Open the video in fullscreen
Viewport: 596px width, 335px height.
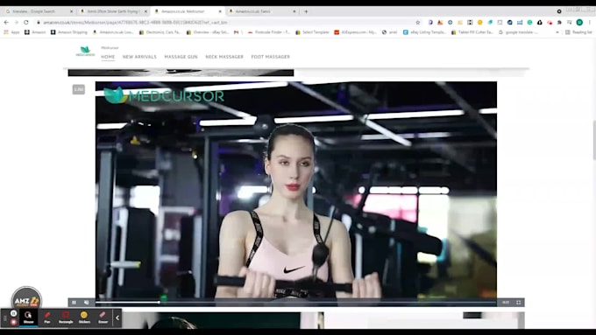click(x=519, y=303)
